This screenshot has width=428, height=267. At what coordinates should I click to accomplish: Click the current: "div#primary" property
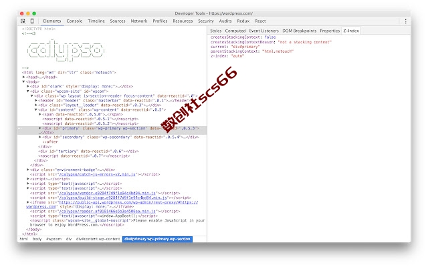click(x=235, y=47)
